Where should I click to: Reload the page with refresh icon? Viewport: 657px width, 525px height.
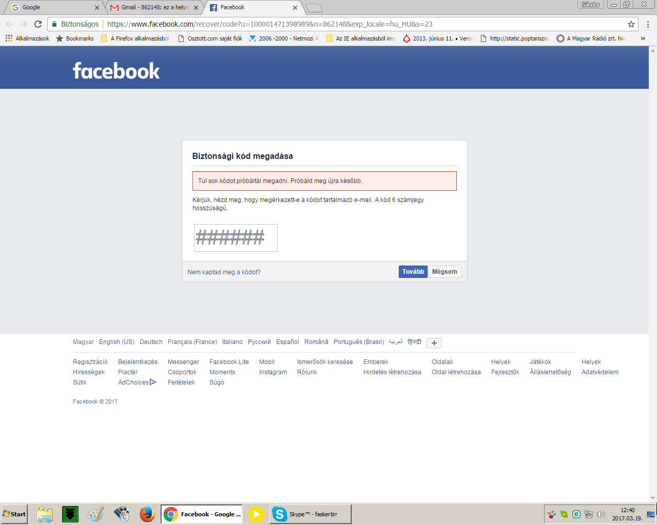click(x=38, y=24)
